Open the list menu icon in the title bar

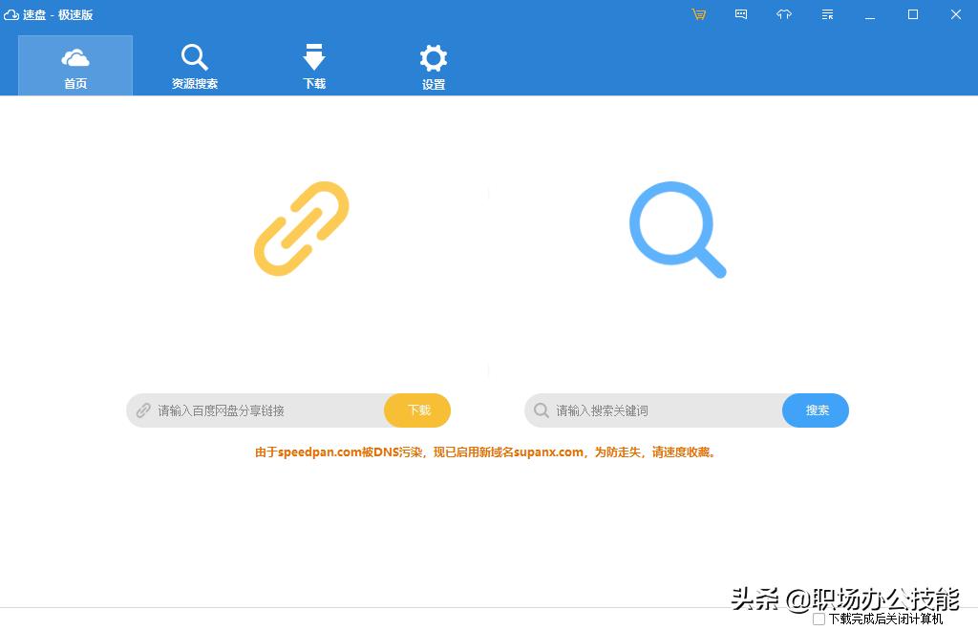(825, 14)
